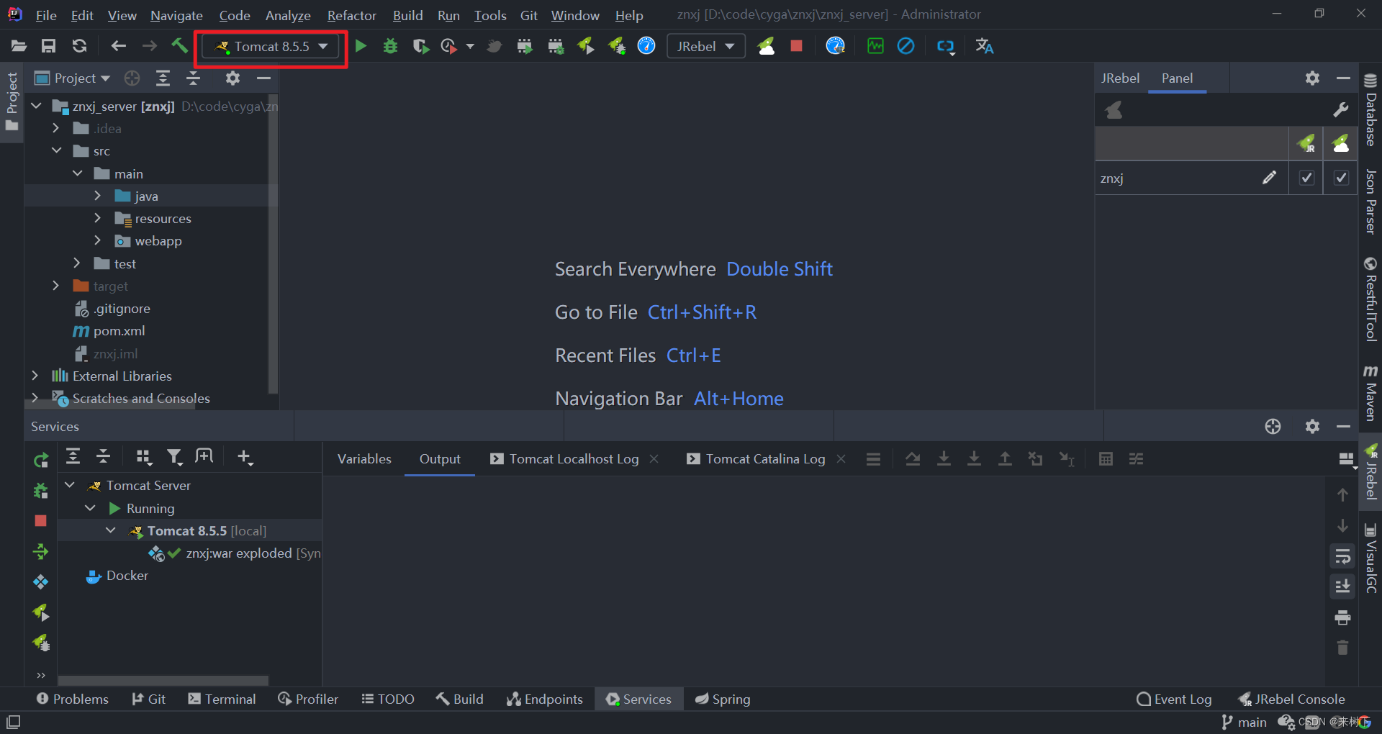Add a service with the plus icon

tap(245, 457)
